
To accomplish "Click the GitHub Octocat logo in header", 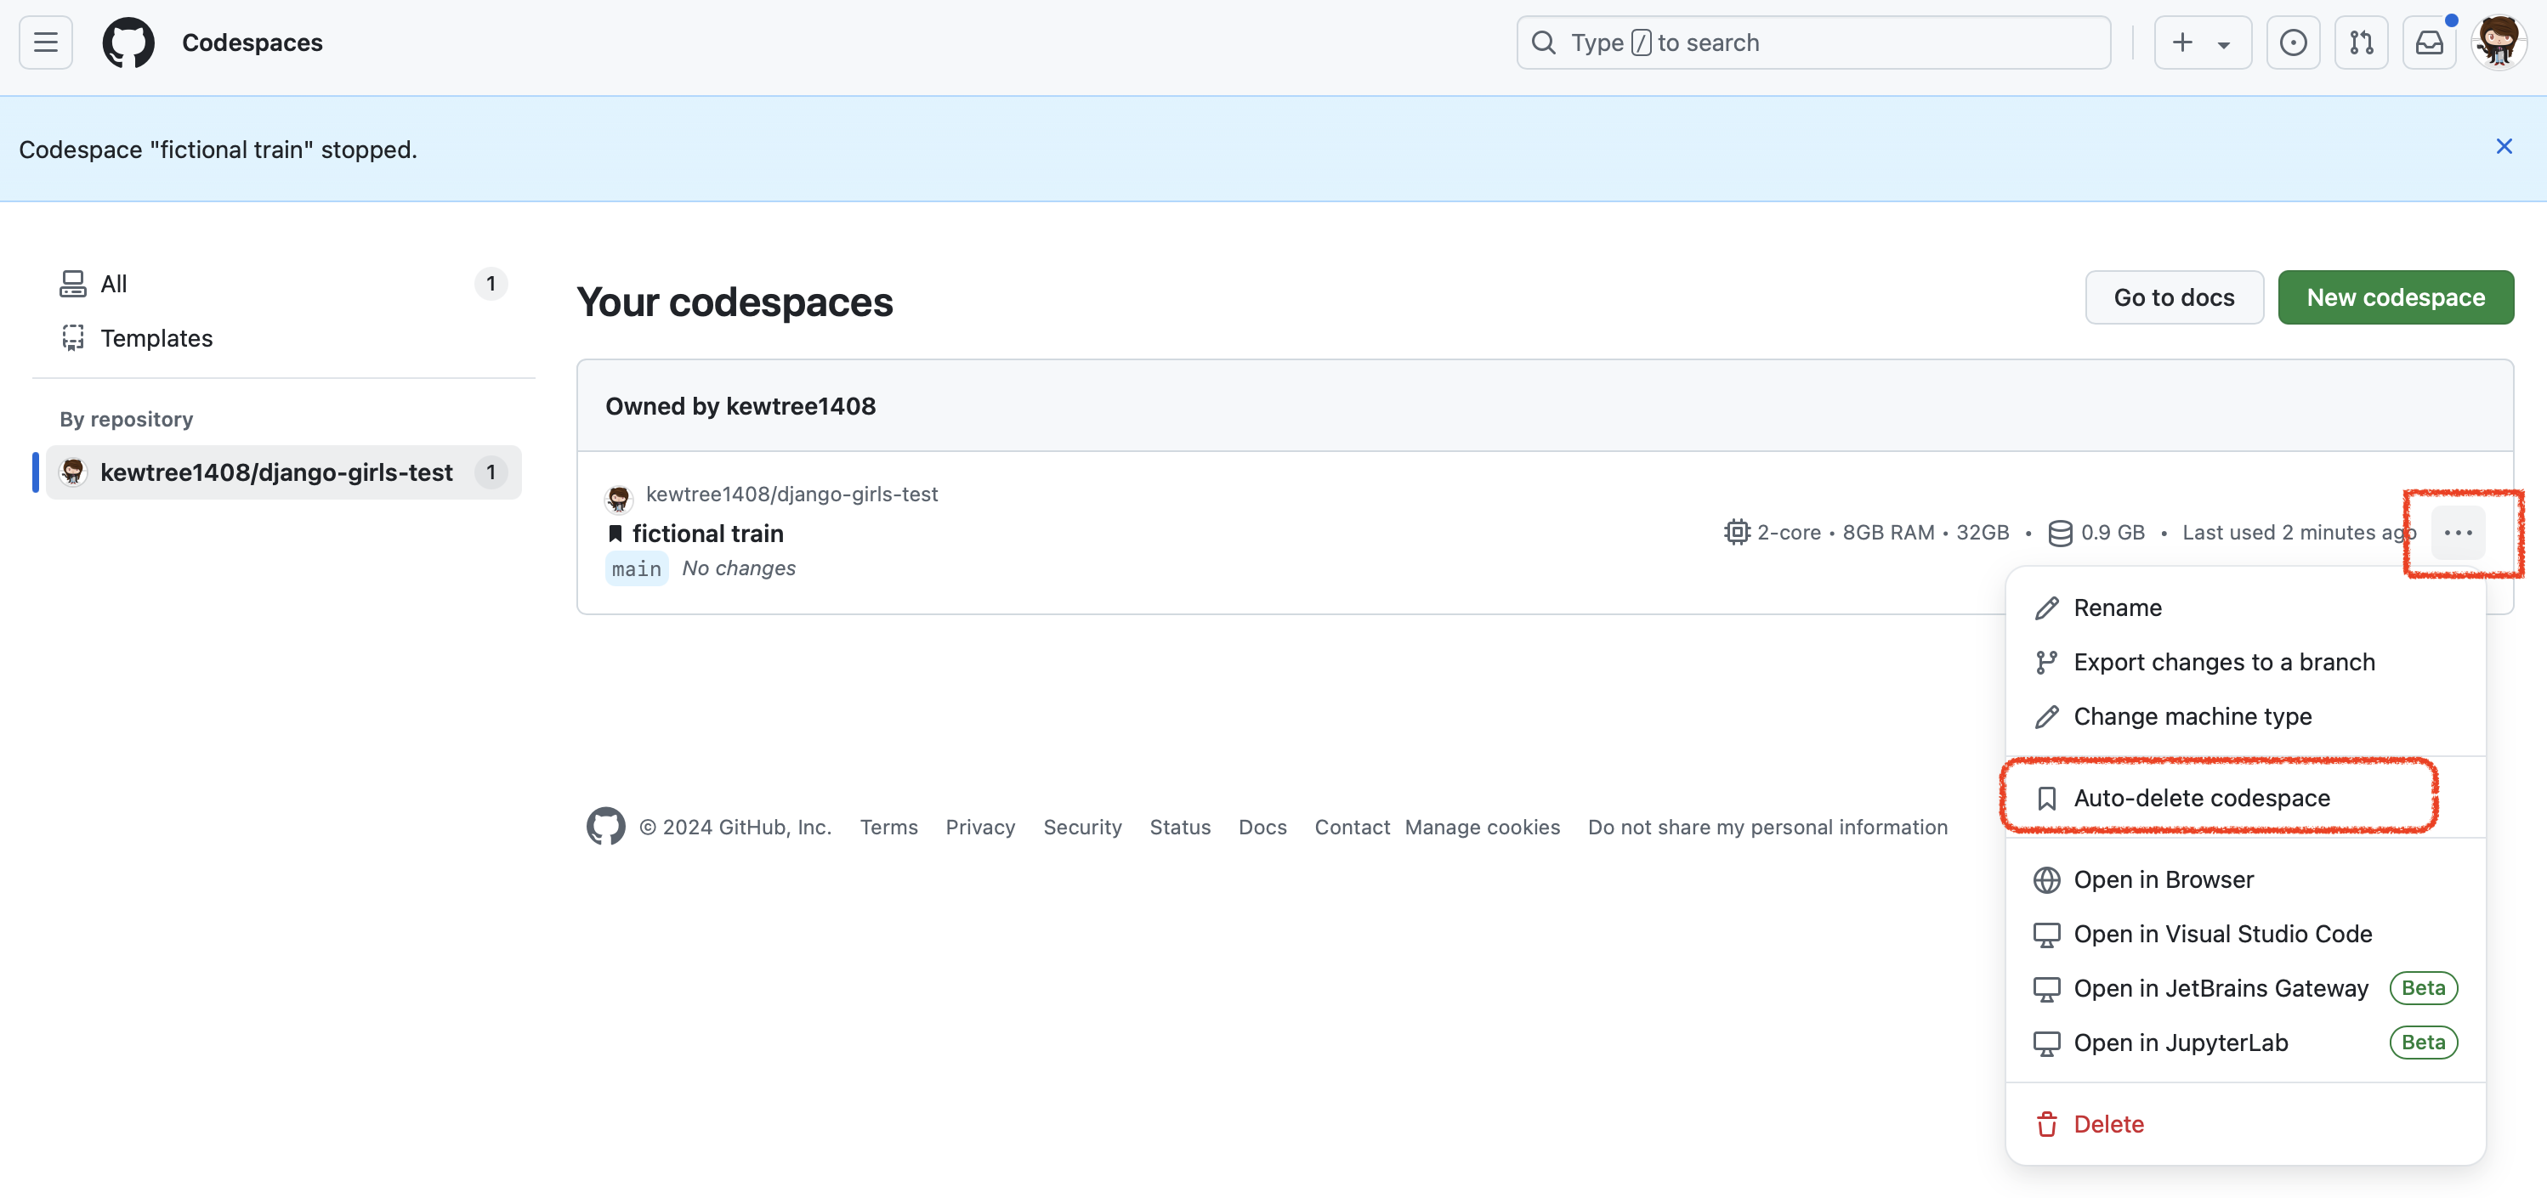I will [128, 42].
